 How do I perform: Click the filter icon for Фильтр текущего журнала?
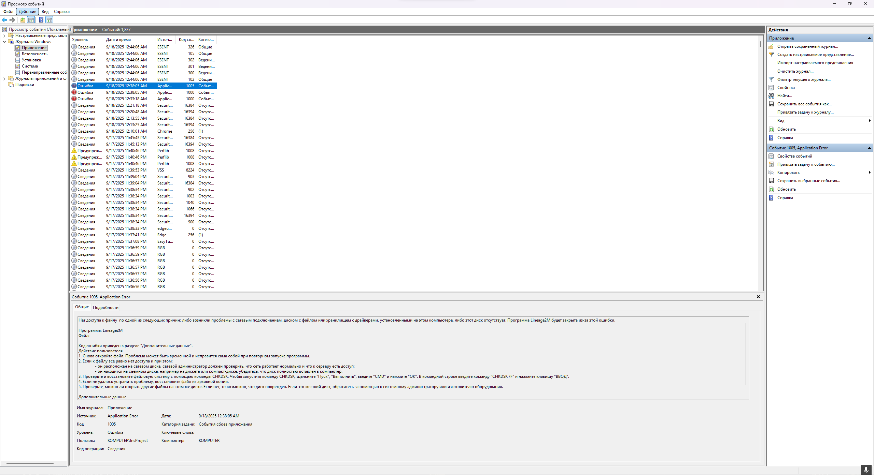point(771,79)
